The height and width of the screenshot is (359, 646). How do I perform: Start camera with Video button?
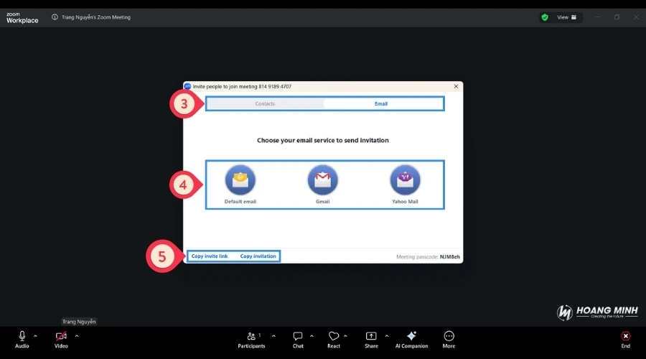(x=61, y=336)
